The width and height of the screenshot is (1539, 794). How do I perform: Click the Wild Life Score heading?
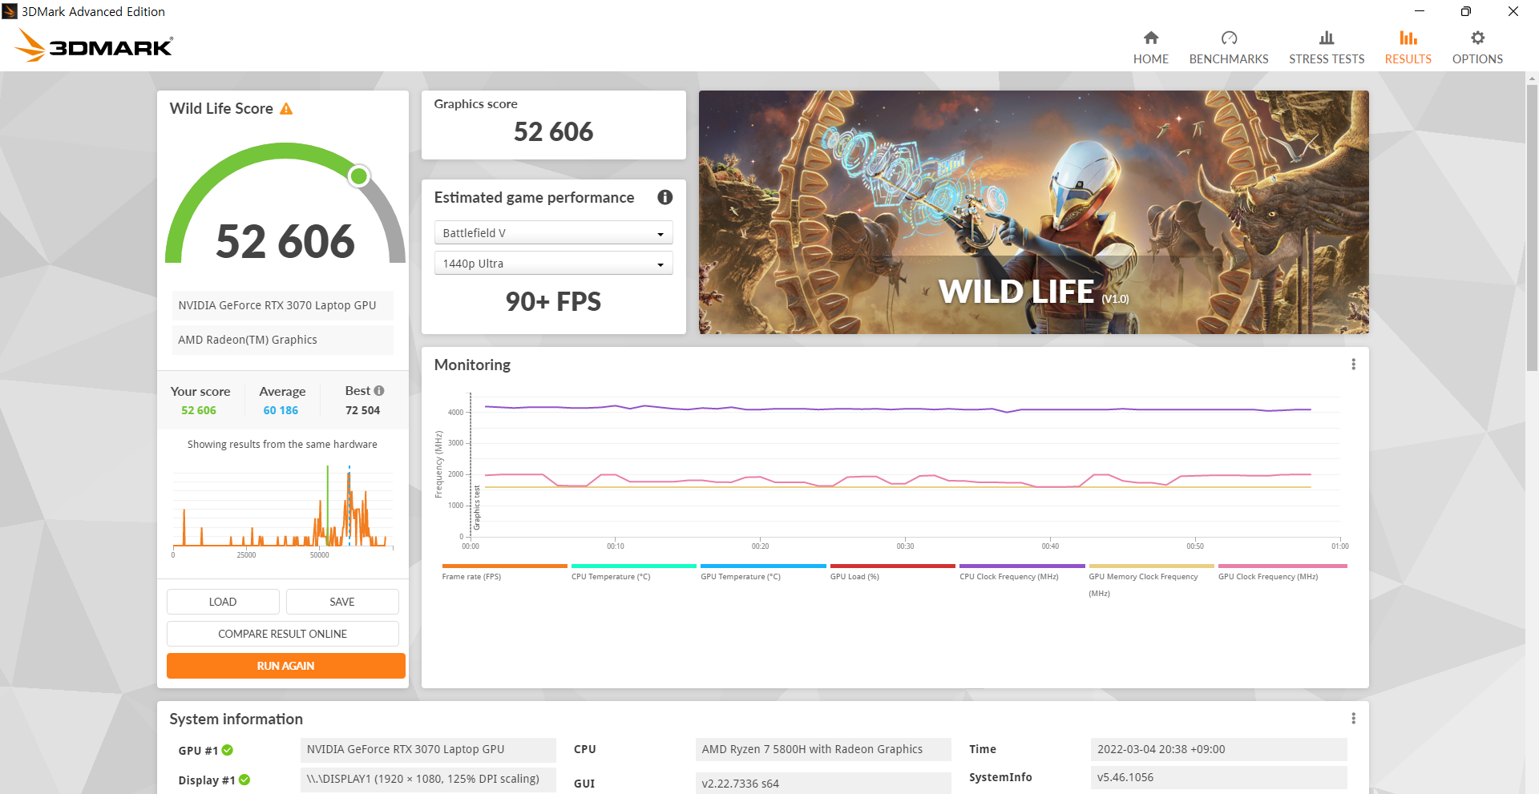(x=221, y=109)
